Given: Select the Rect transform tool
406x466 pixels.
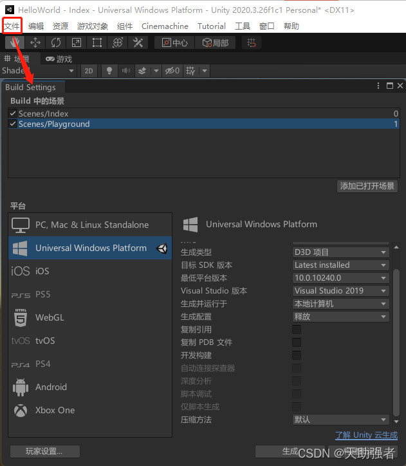Looking at the screenshot, I should (97, 42).
